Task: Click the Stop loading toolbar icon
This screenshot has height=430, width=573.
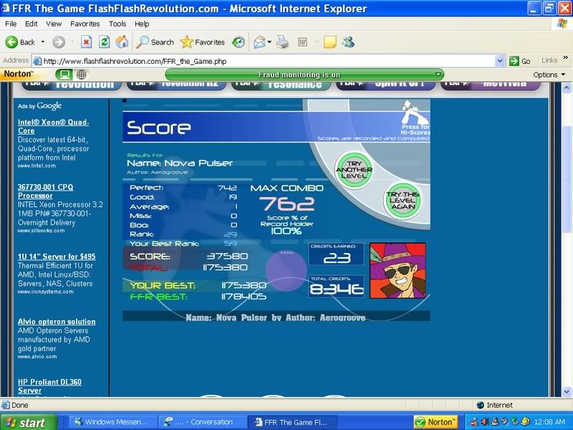Action: click(86, 42)
